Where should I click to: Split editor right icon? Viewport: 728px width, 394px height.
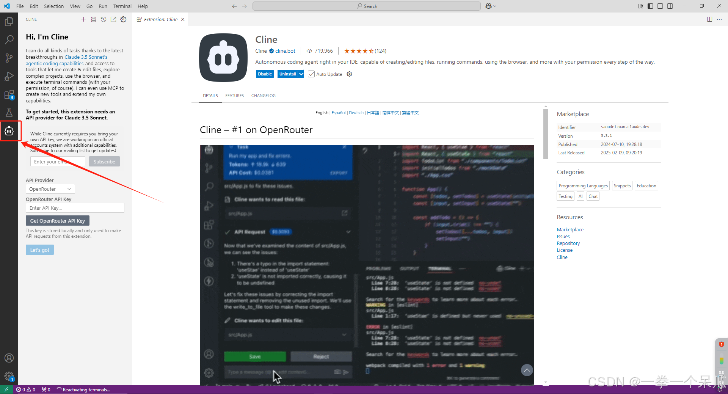709,19
